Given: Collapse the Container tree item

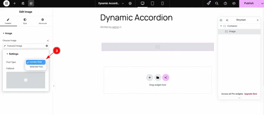Looking at the screenshot, I should coord(221,26).
